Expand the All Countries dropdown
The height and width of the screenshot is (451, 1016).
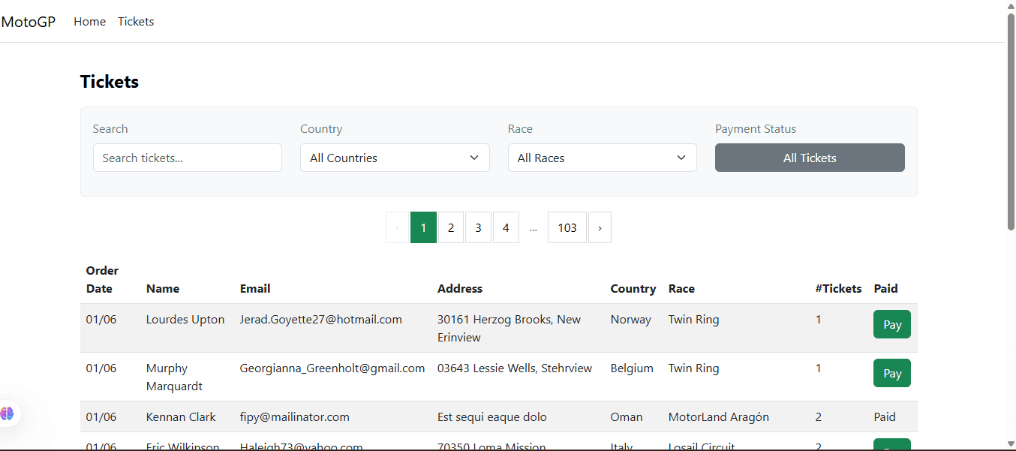[395, 158]
